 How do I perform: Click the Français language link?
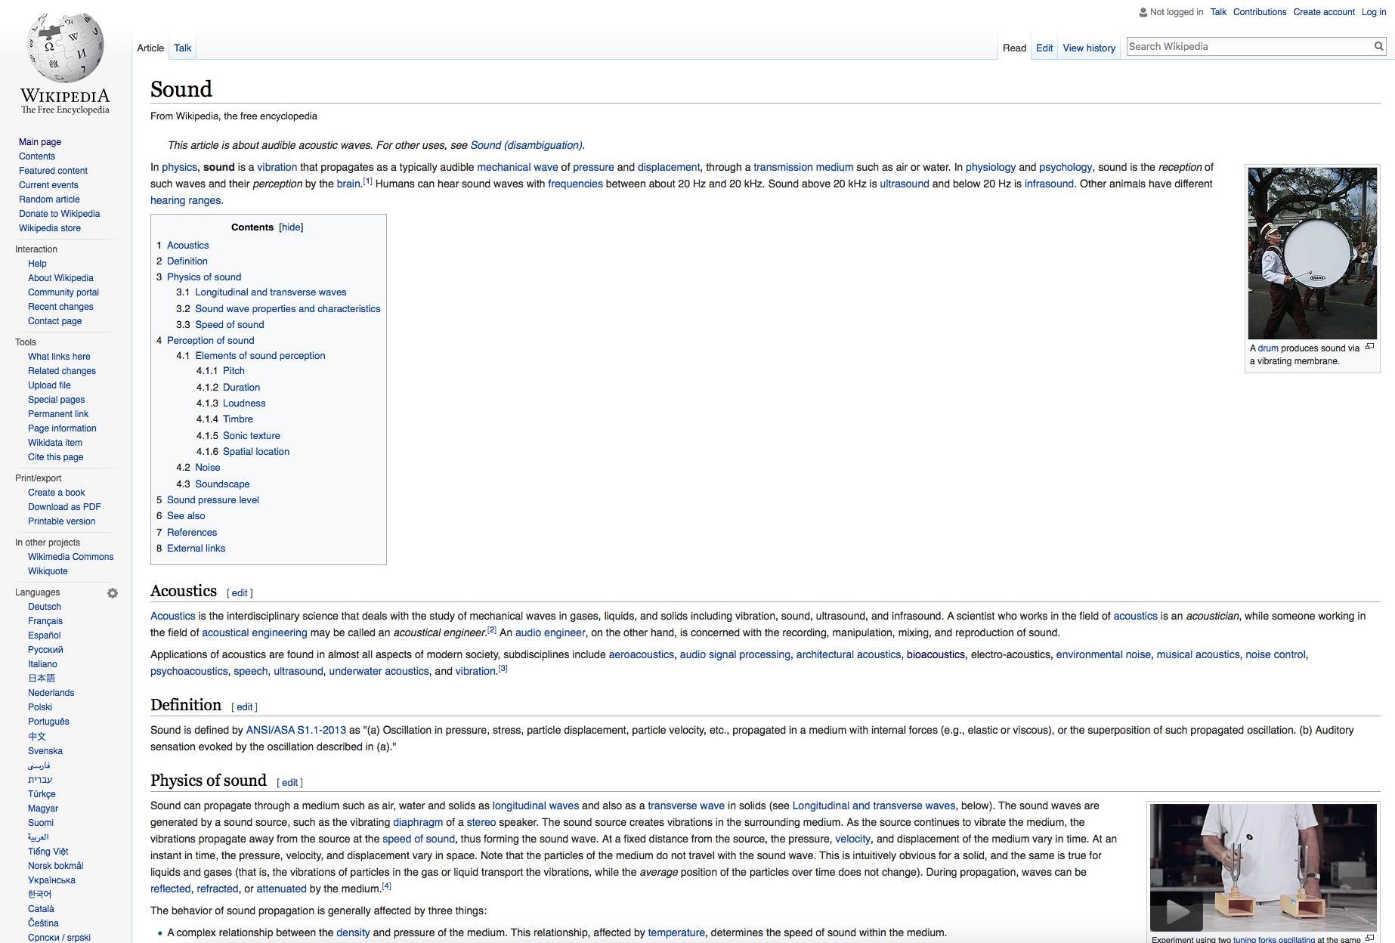(45, 621)
